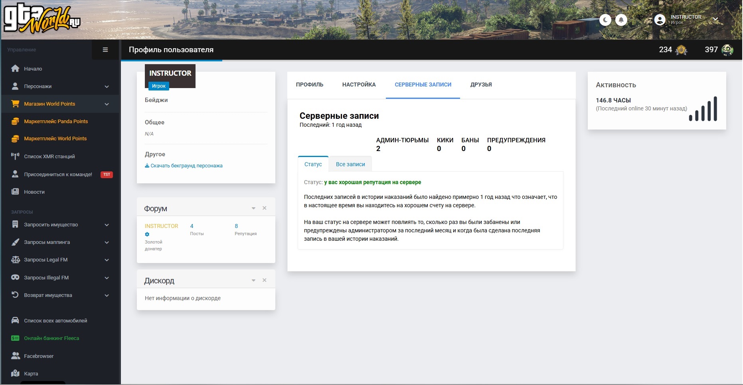Click the mask icon for Illegal FM
This screenshot has height=385, width=743.
coord(15,277)
